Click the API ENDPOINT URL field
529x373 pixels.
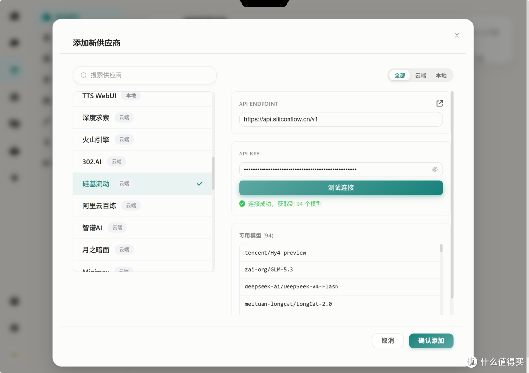click(341, 119)
